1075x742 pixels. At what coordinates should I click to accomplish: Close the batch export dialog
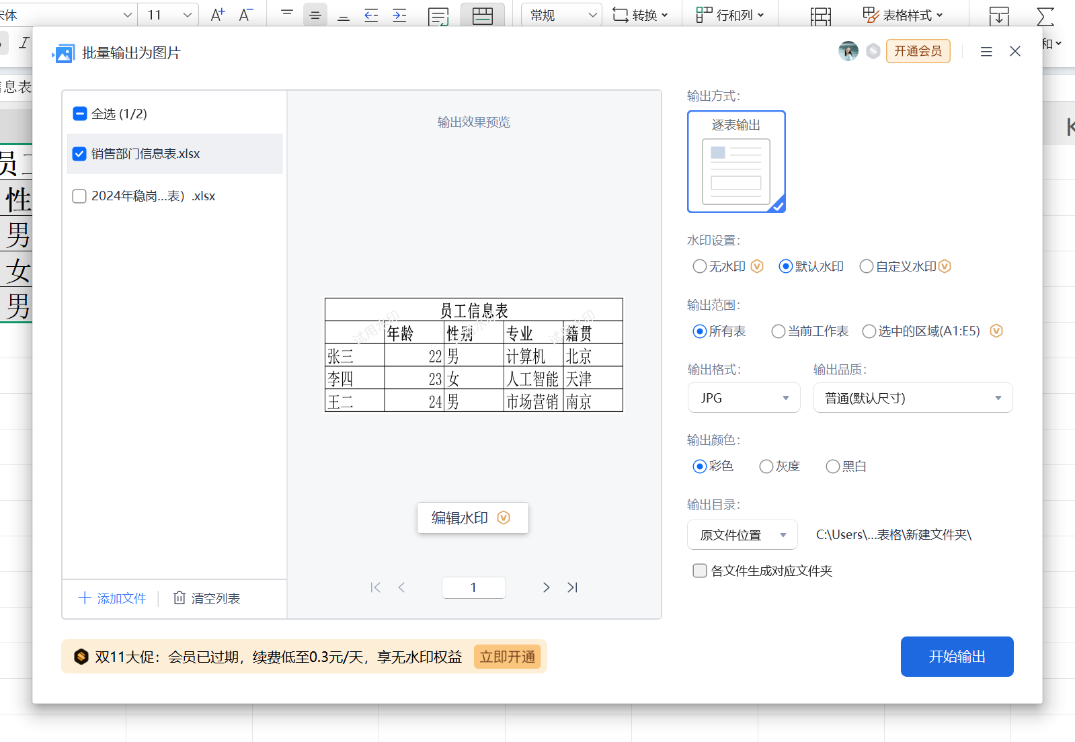click(1015, 51)
